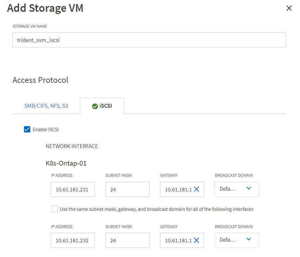Click the K8s-Ontap-01 node heading
Screen dimensions: 300x257
click(x=66, y=163)
